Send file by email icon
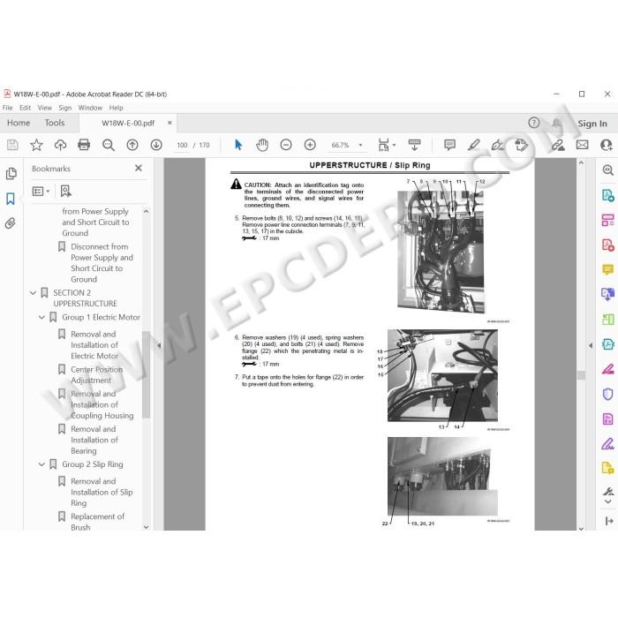The image size is (618, 618). click(x=582, y=145)
